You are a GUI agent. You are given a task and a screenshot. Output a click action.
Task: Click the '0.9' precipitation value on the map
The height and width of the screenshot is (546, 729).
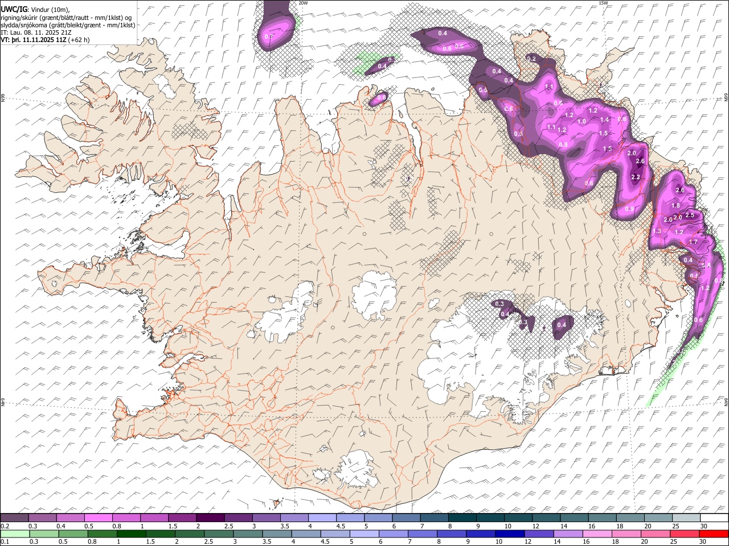coord(629,209)
